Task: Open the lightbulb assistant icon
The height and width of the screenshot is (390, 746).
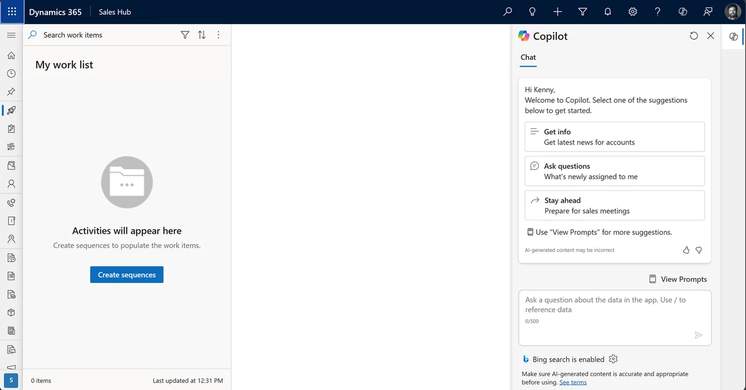Action: [x=532, y=12]
